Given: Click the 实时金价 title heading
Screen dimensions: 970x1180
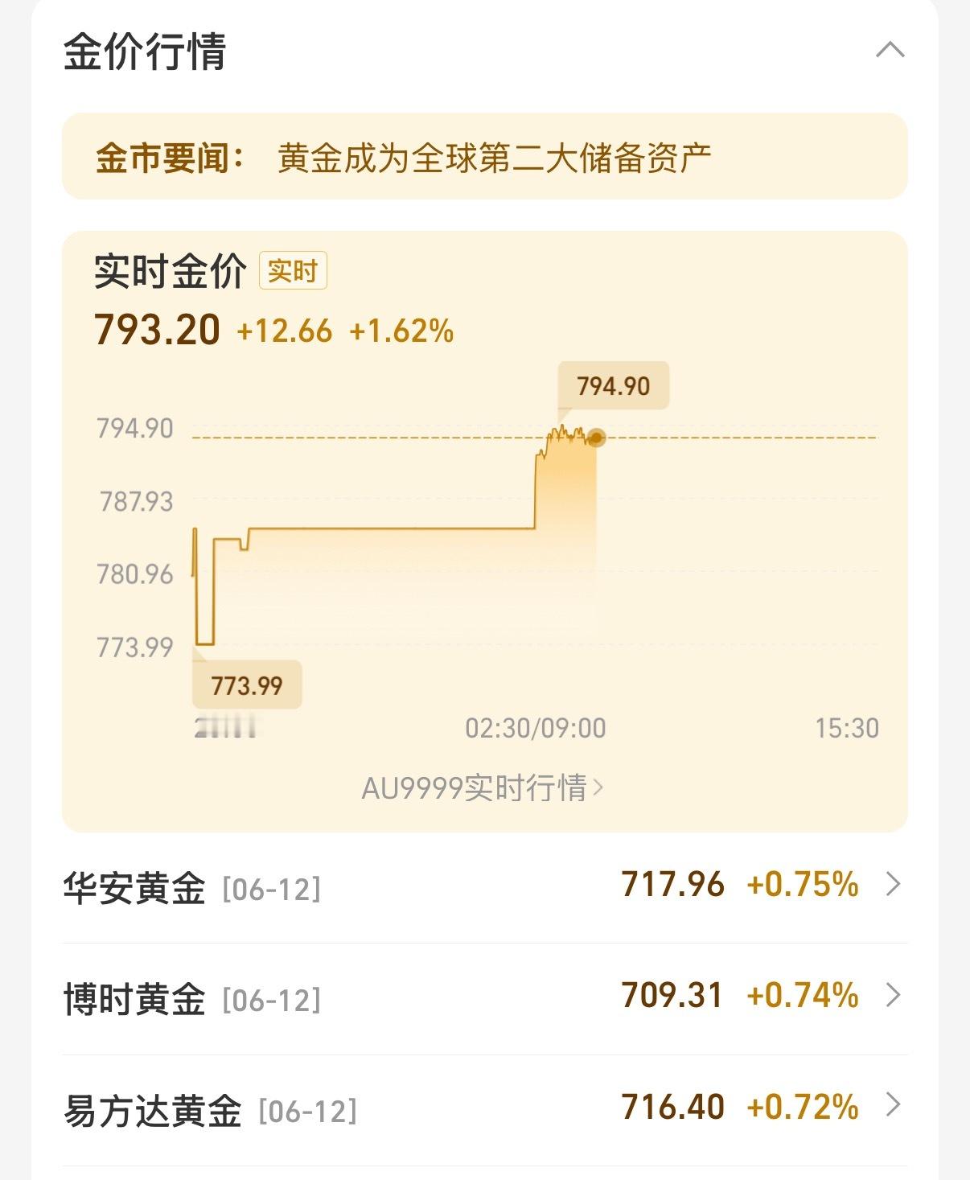Looking at the screenshot, I should pos(171,271).
